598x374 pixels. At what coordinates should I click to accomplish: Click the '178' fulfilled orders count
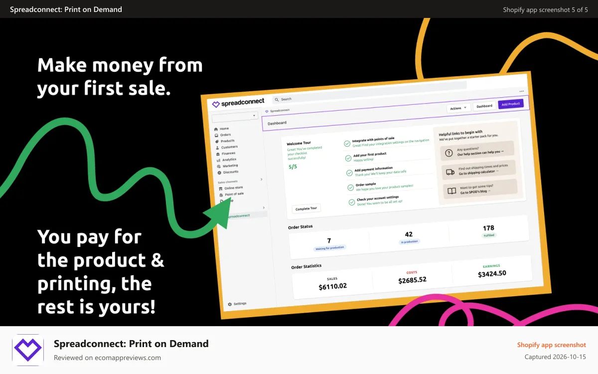[x=488, y=228]
